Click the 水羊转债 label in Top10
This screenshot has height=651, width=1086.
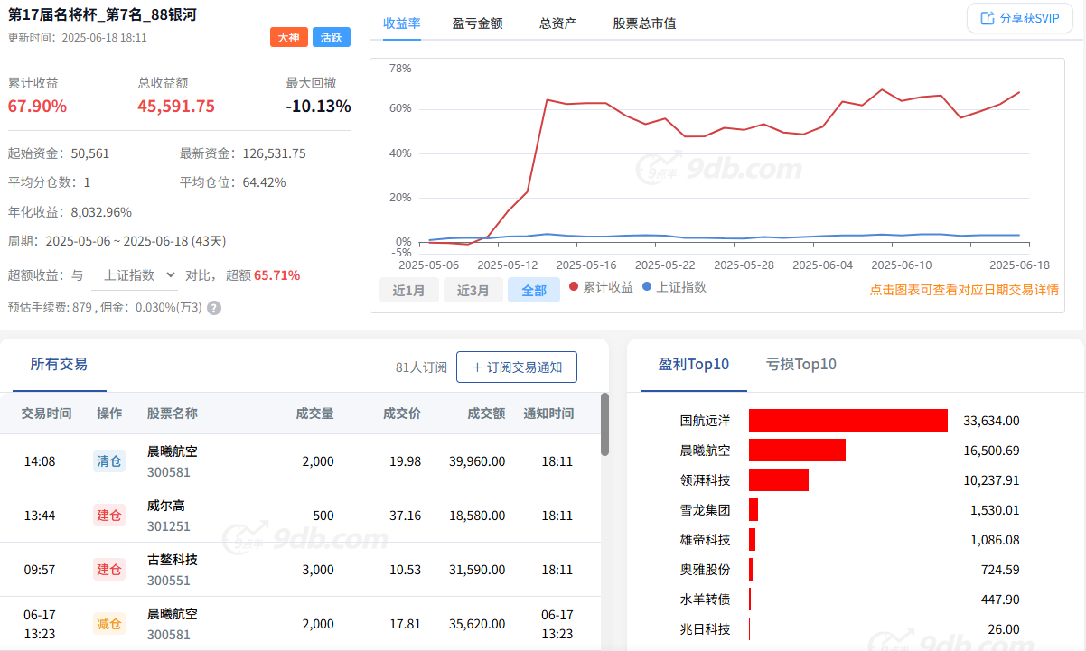(706, 600)
